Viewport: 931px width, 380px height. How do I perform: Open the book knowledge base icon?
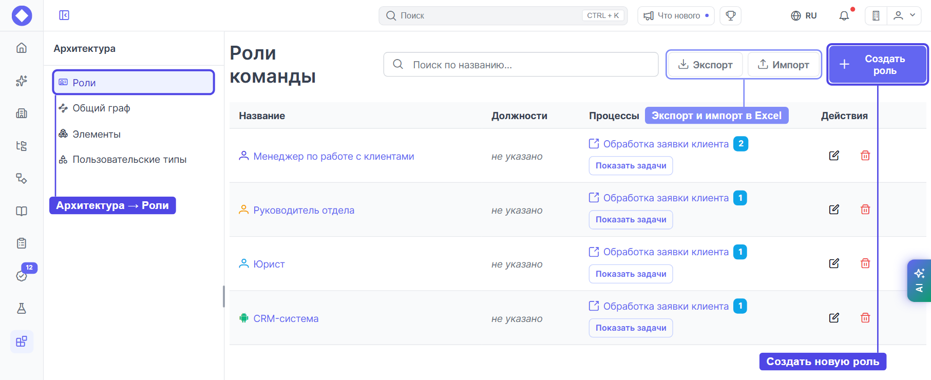click(x=22, y=211)
